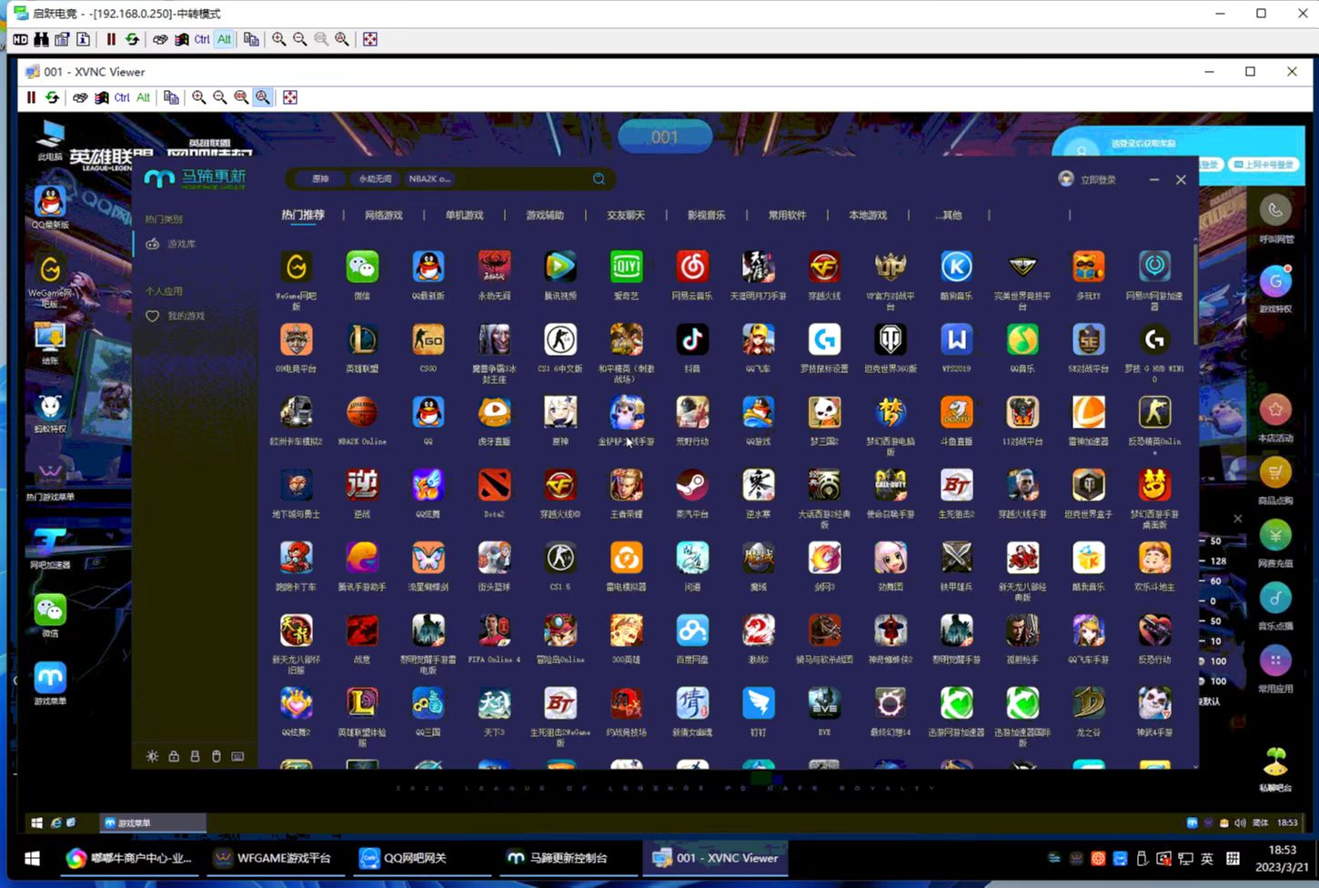Click search magnifier in 马蹄更新 search bar

pyautogui.click(x=599, y=179)
